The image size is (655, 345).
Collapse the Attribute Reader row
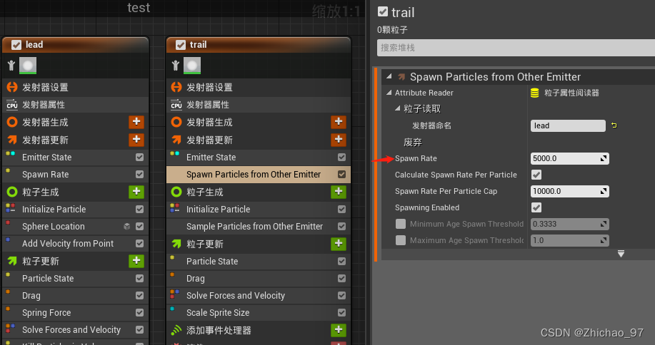coord(389,93)
